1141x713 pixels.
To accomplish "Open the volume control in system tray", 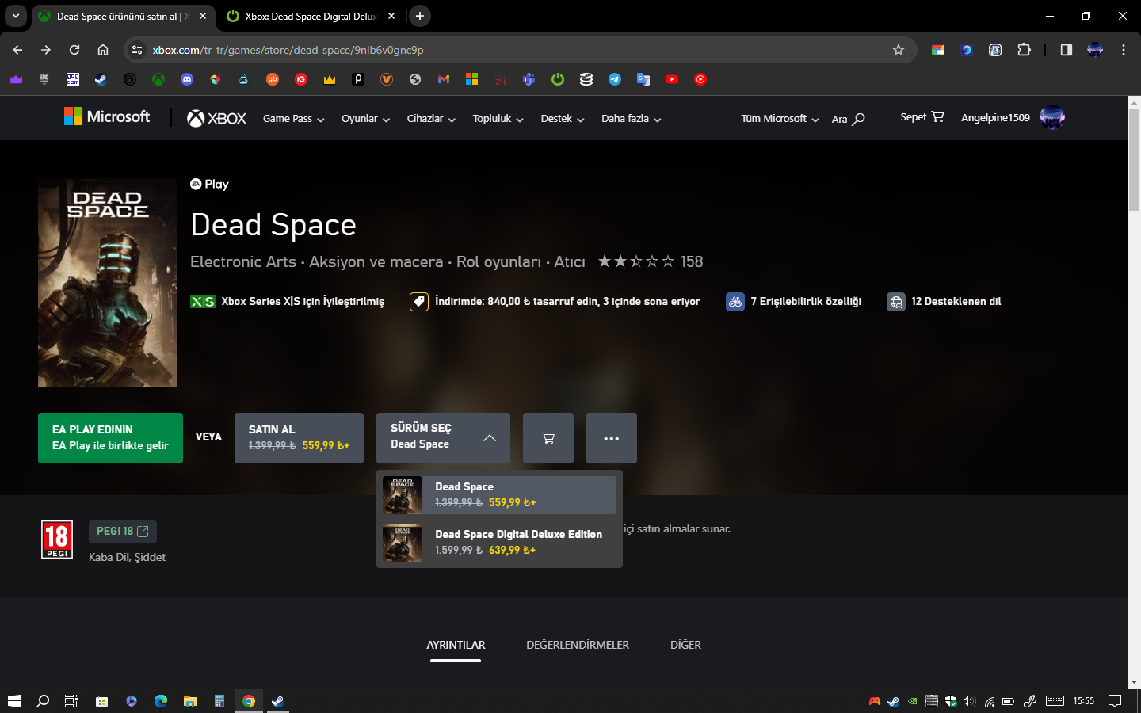I will (969, 701).
